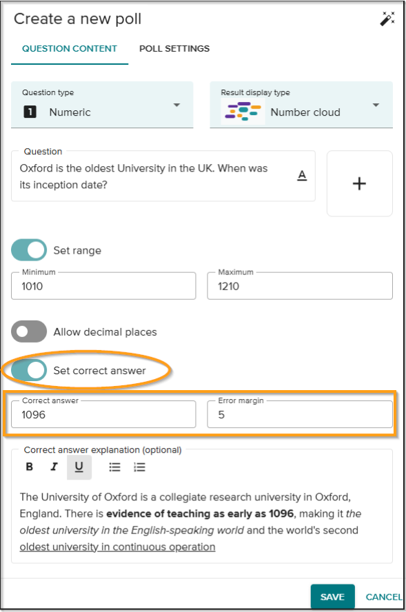Select the Number cloud display option
406x612 pixels.
tap(305, 112)
